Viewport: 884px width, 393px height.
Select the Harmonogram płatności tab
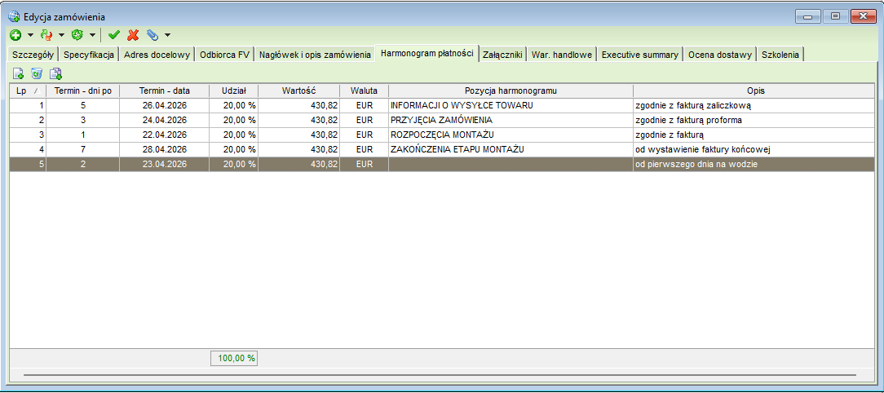pyautogui.click(x=427, y=54)
